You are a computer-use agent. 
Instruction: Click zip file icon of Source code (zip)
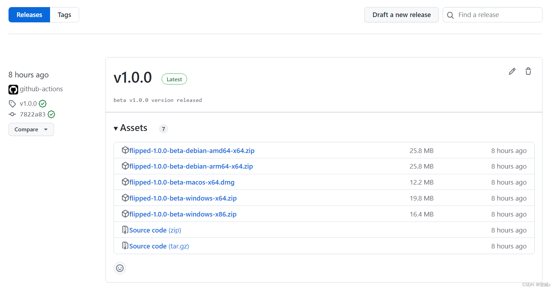pyautogui.click(x=125, y=230)
